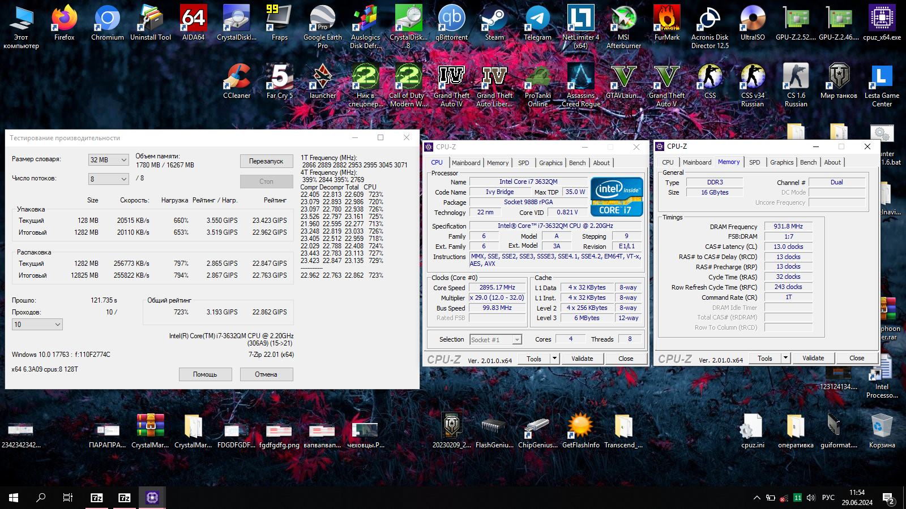Open the Intel Processo... desktop file
Image resolution: width=906 pixels, height=509 pixels.
point(882,376)
